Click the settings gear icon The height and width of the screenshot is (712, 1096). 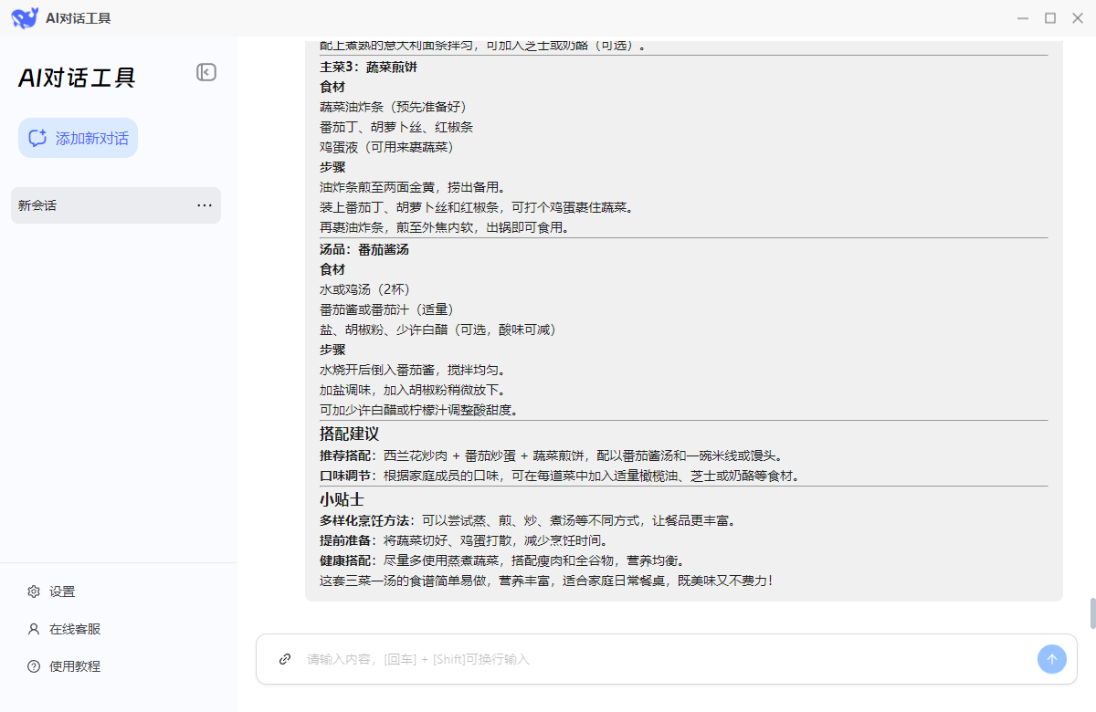(x=34, y=592)
